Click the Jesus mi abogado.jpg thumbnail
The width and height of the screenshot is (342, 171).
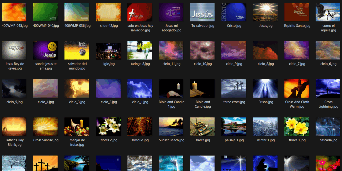click(171, 12)
